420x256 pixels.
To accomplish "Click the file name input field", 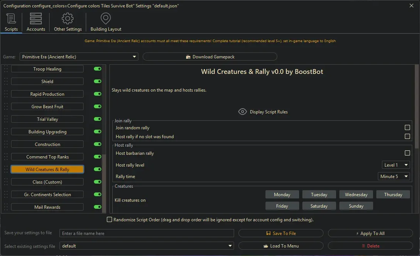I will tap(147, 233).
